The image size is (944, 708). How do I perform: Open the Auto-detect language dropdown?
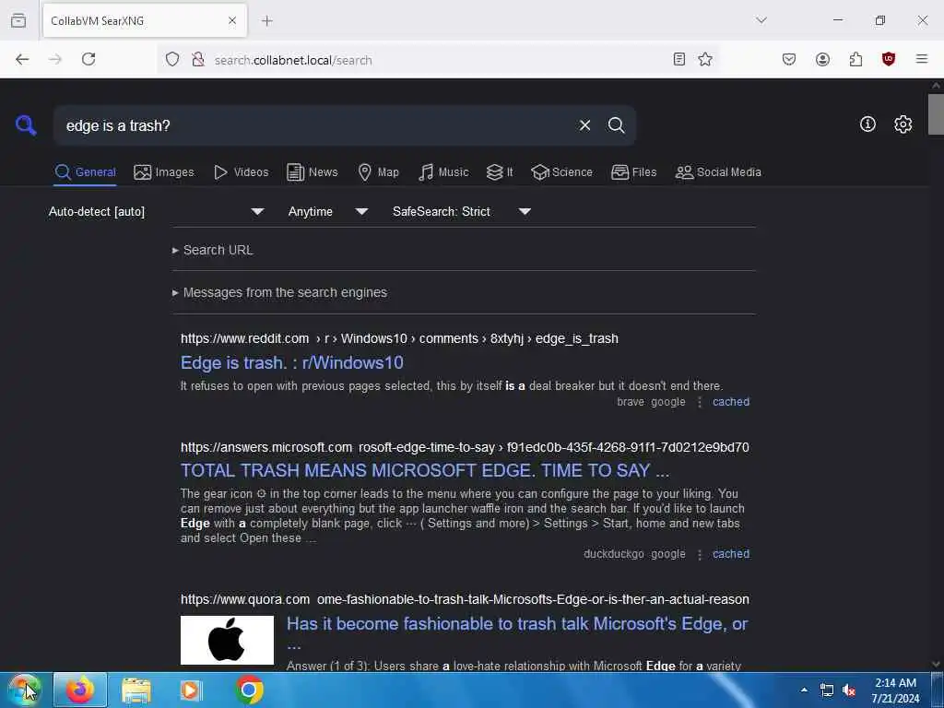coord(157,212)
